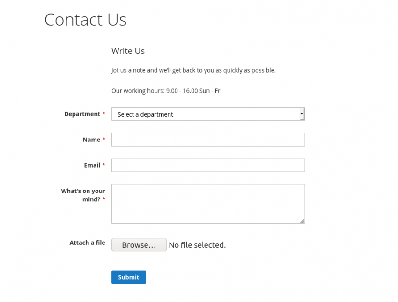Viewport: 398px width, 302px height.
Task: Click the 'Contact Us' page heading
Action: click(85, 20)
